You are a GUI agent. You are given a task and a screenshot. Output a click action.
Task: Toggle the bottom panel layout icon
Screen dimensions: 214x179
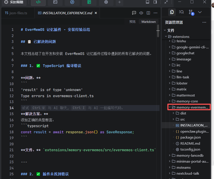147,2
